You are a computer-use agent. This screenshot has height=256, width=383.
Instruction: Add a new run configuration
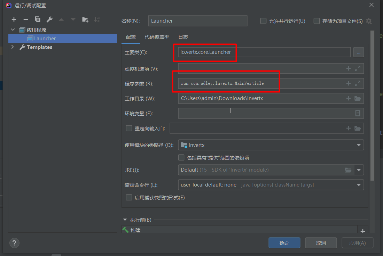14,19
